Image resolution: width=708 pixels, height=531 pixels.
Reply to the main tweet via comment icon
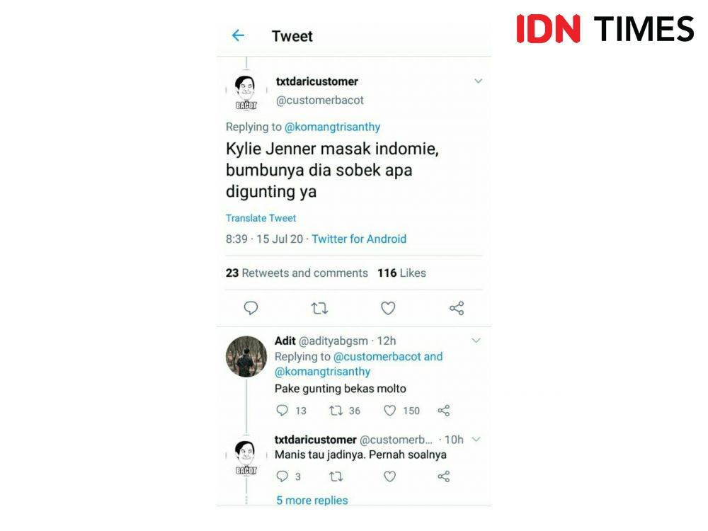[251, 308]
